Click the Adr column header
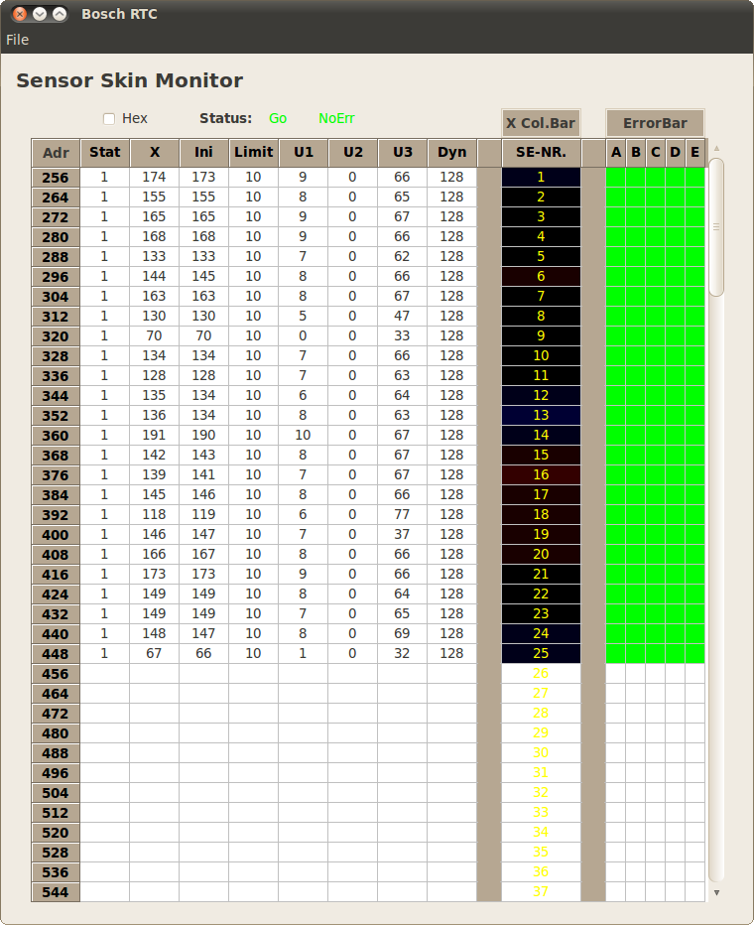 click(57, 153)
